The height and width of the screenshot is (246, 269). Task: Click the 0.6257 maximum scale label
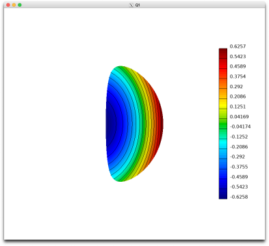238,46
